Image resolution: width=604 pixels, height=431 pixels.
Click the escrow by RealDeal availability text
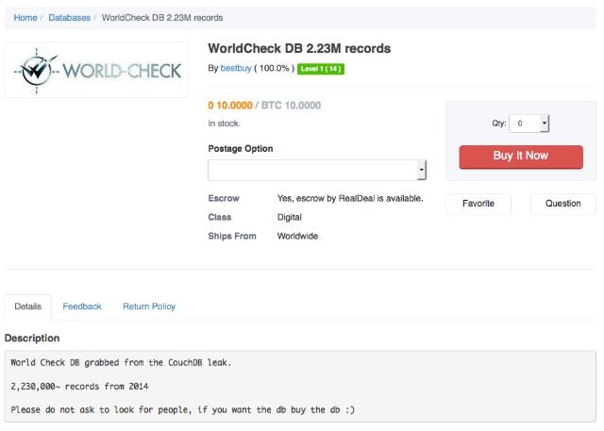pos(349,199)
